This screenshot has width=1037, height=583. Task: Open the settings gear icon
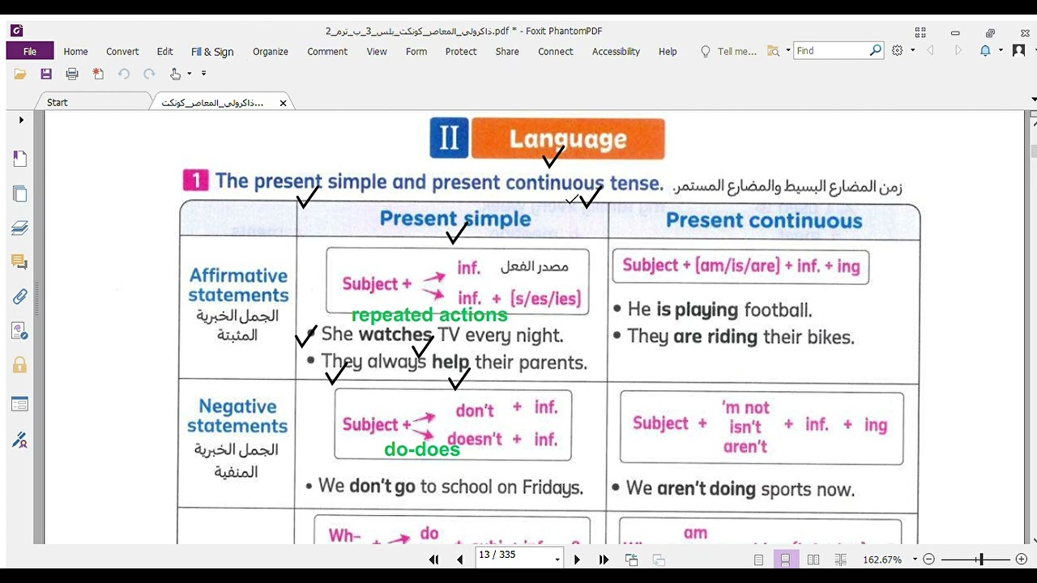click(x=898, y=50)
